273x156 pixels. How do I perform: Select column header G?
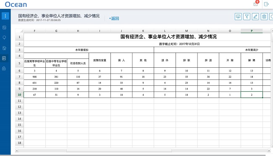(x=56, y=31)
